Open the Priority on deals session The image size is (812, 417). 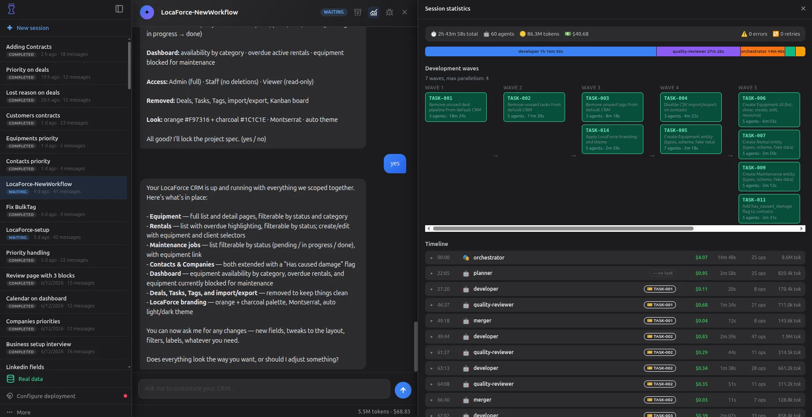[x=64, y=73]
